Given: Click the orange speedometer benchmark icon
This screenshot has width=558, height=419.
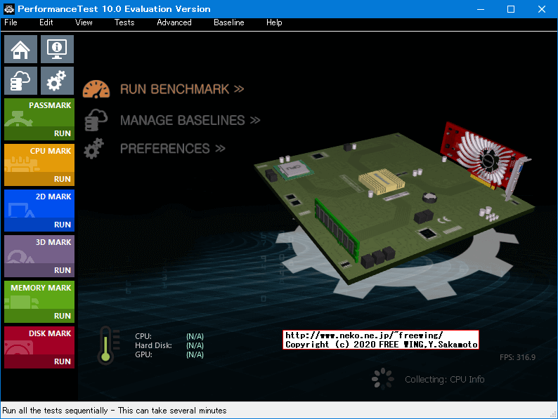Looking at the screenshot, I should (x=96, y=89).
